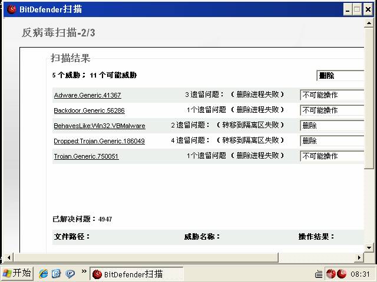377x282 pixels.
Task: Click the third quick launch chat-bubble icon
Action: pyautogui.click(x=70, y=274)
